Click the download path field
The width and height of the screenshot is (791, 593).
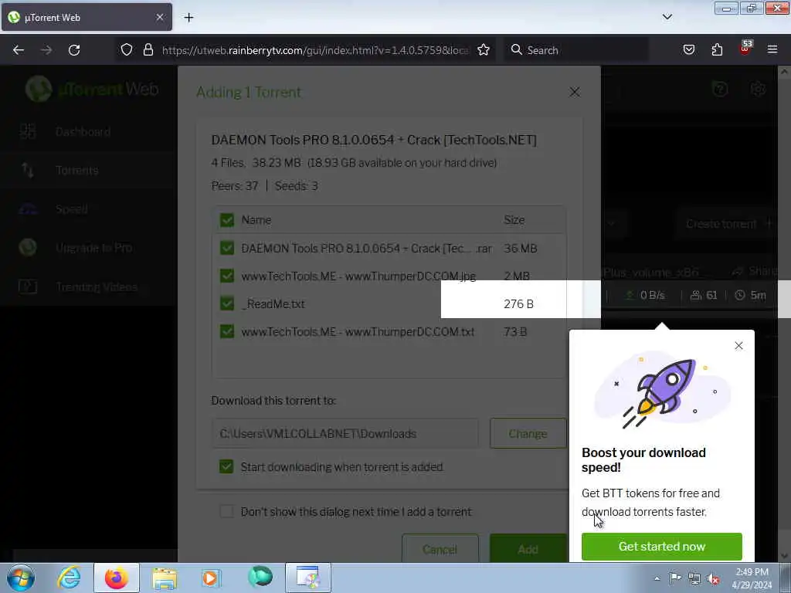click(x=345, y=433)
